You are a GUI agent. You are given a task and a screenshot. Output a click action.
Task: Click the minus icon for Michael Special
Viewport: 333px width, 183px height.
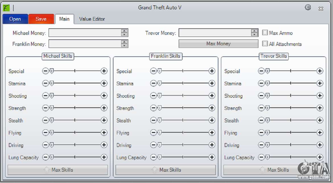45,71
